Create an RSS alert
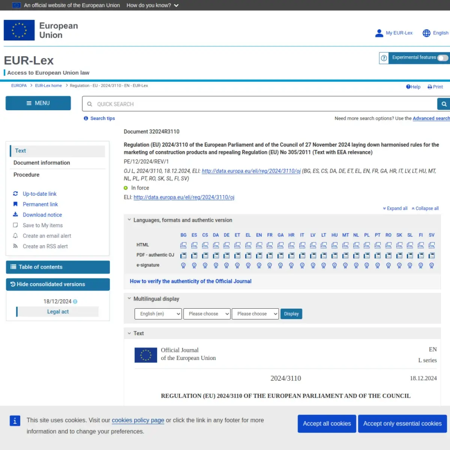This screenshot has width=450, height=450. pyautogui.click(x=45, y=246)
